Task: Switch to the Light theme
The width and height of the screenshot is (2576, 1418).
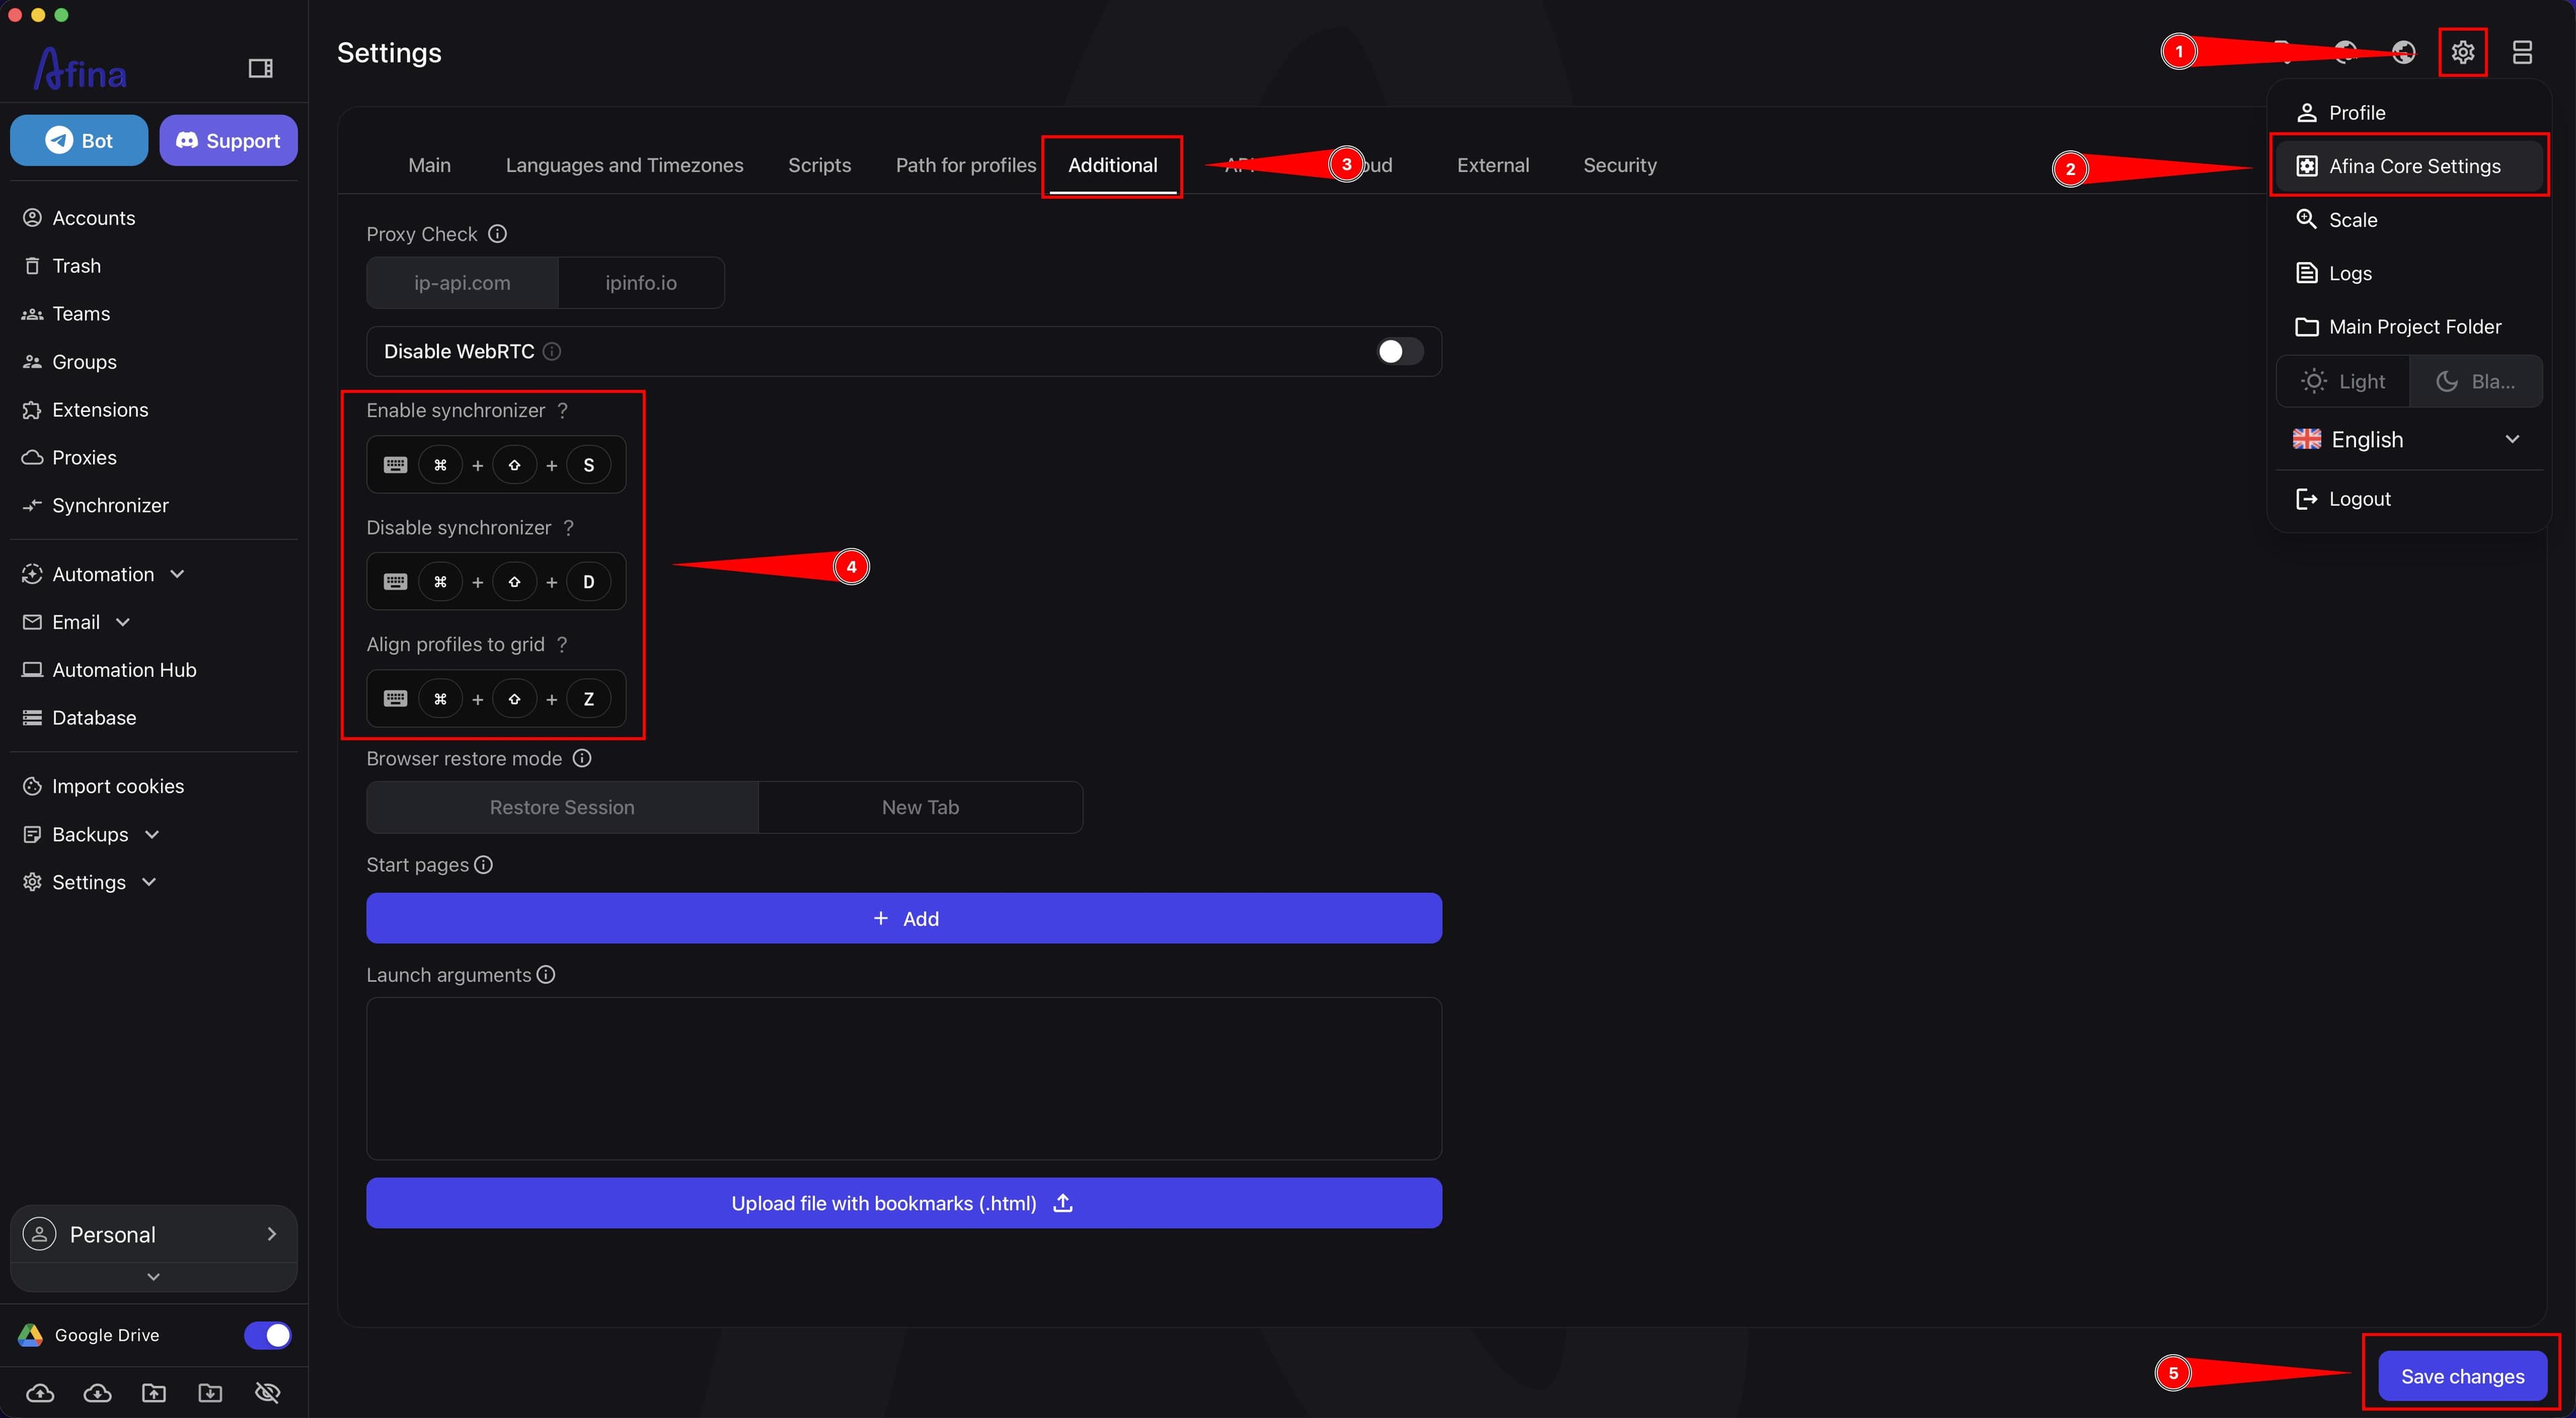Action: tap(2343, 381)
